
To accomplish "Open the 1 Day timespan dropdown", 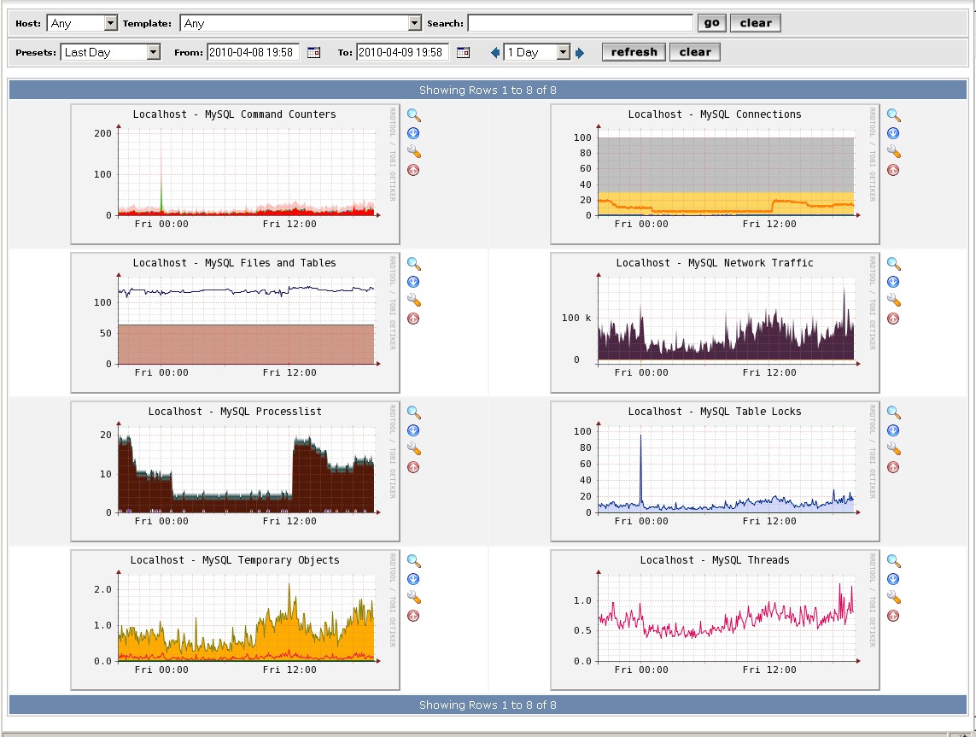I will (536, 52).
